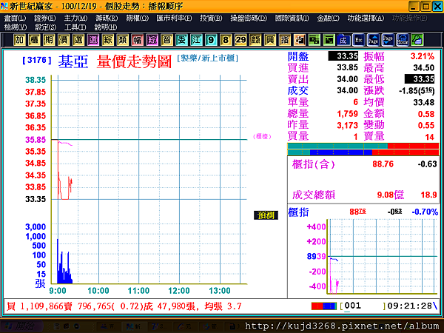Click the [製藥/新上市櫃] category label
Screen dimensions: 444x333
click(x=207, y=58)
